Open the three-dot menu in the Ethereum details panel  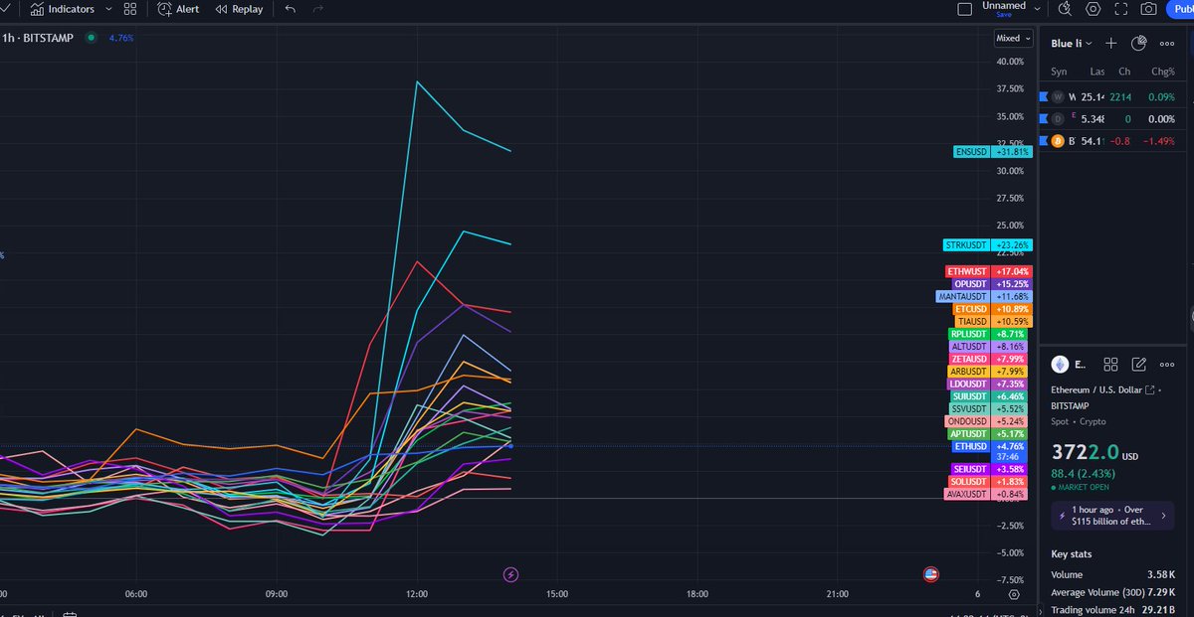pyautogui.click(x=1166, y=364)
